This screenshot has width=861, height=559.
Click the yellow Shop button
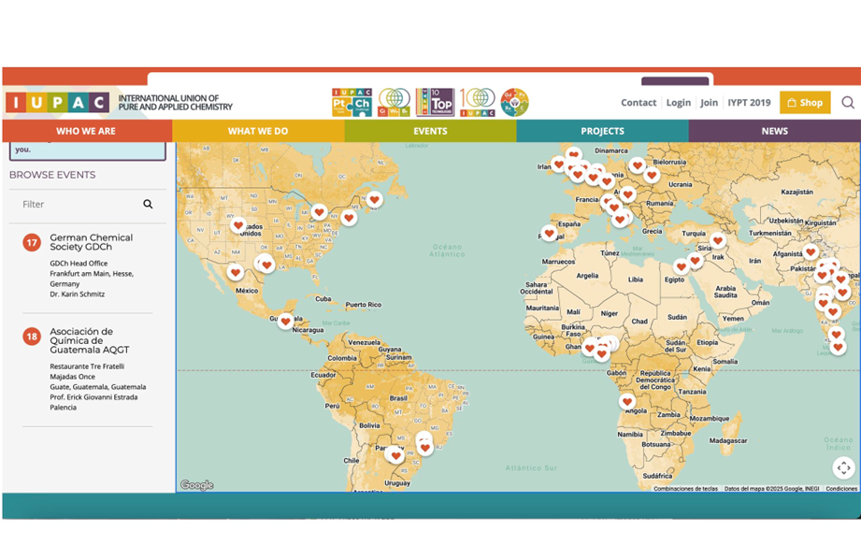tap(804, 103)
